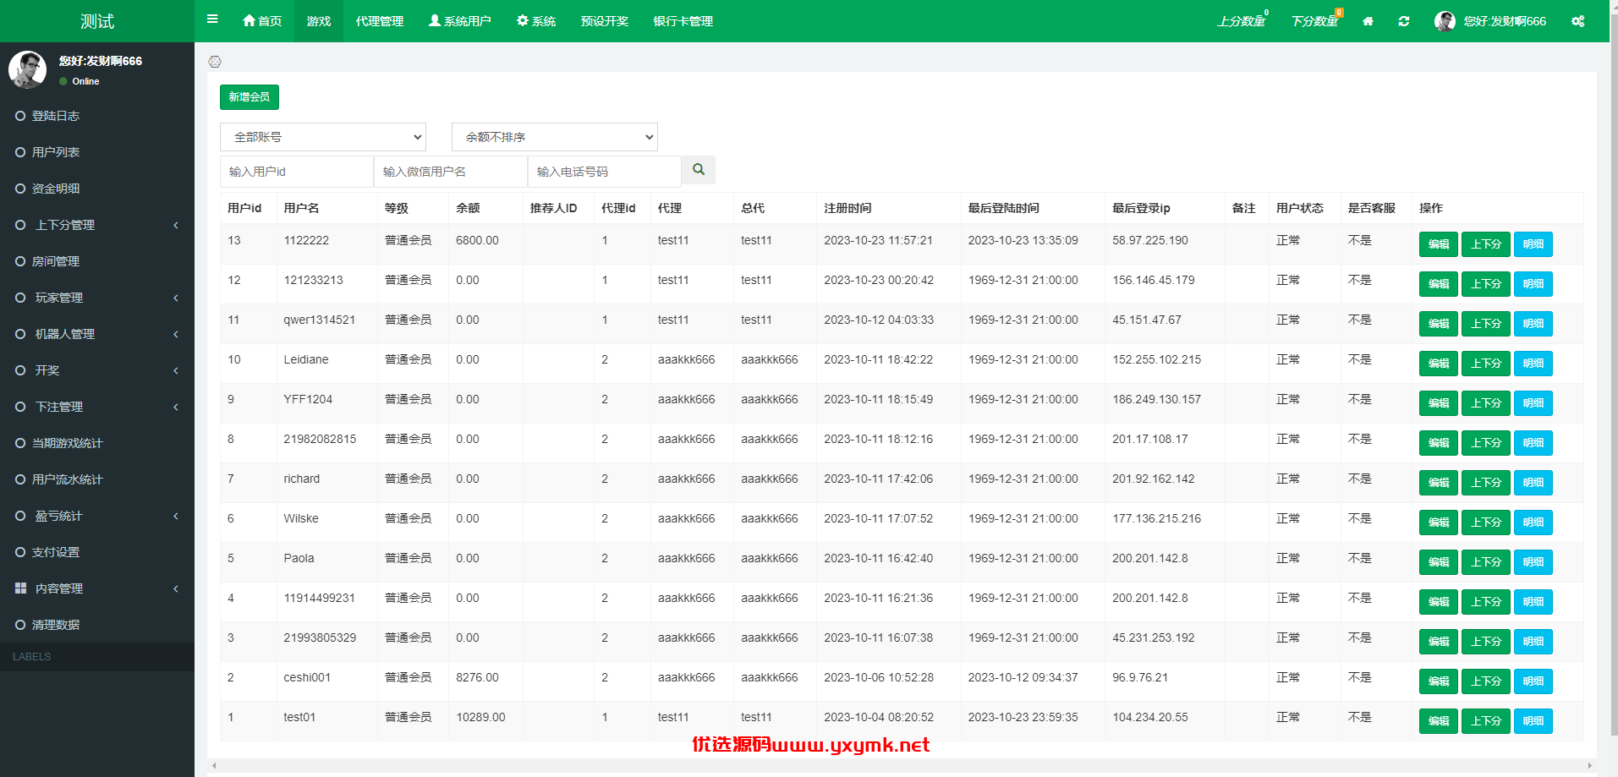Open the 全部账号 account filter dropdown
This screenshot has width=1618, height=777.
click(323, 137)
